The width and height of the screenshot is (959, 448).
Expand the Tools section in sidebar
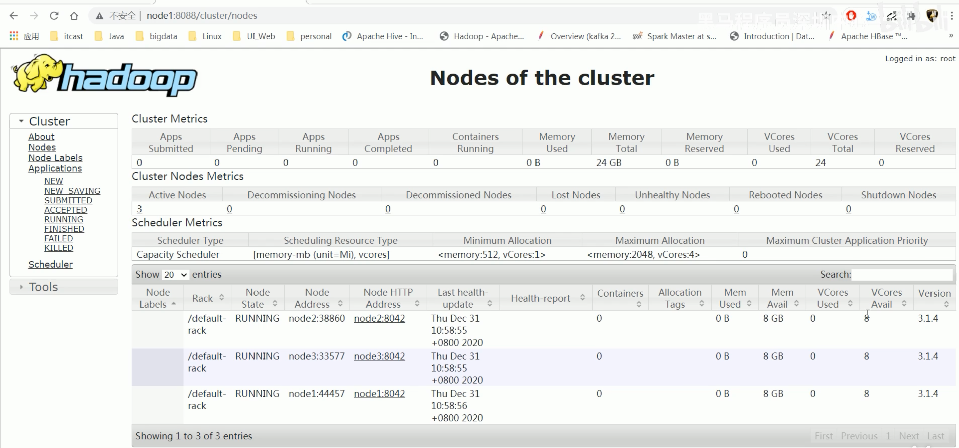tap(44, 286)
